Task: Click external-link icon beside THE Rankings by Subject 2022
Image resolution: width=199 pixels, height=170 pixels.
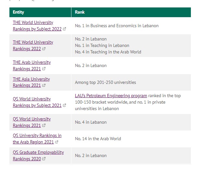Action: point(64,29)
